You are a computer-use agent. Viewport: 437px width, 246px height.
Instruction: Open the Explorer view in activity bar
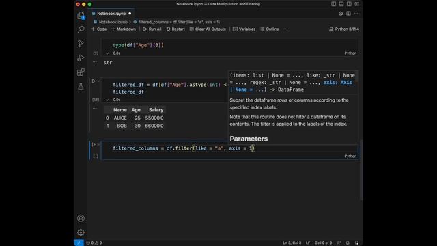coord(81,15)
